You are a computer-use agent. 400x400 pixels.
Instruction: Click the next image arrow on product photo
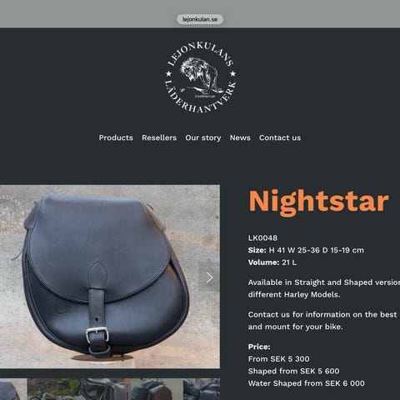pos(209,277)
